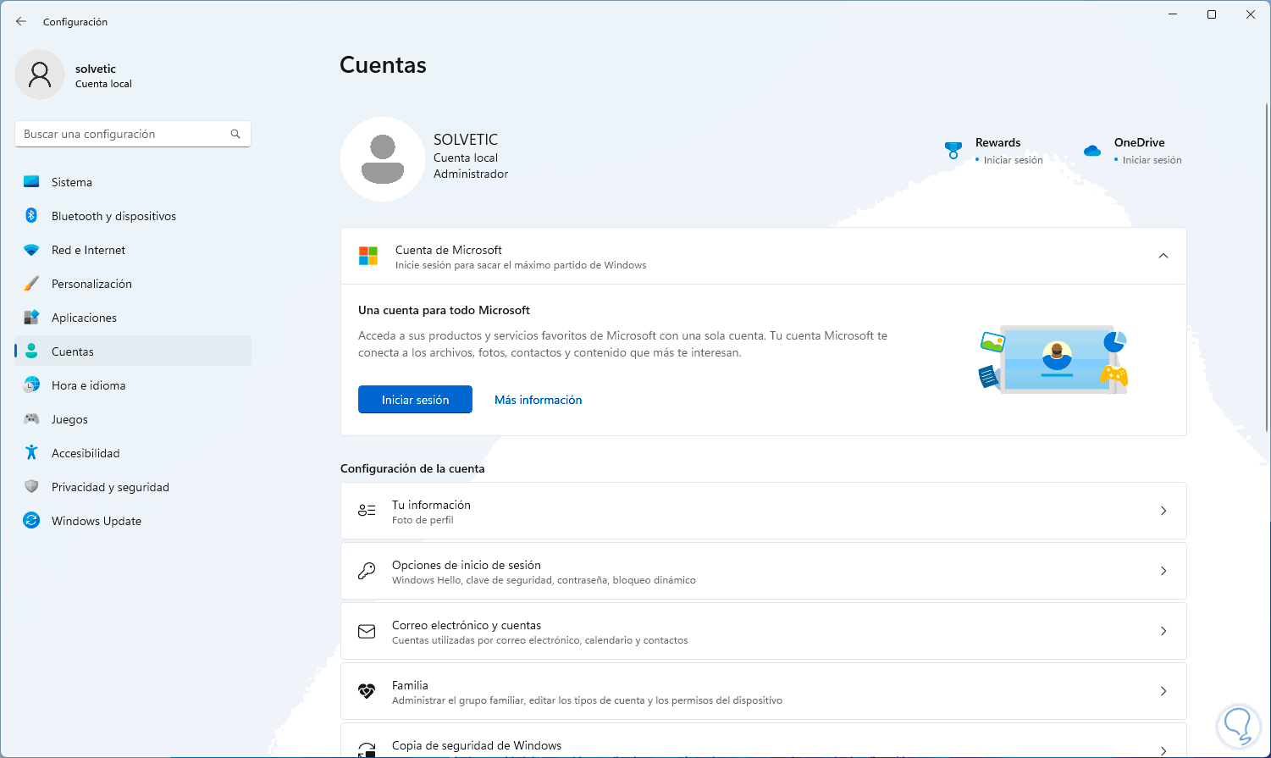Viewport: 1271px width, 758px height.
Task: Select the Cuentas category
Action: click(x=133, y=351)
